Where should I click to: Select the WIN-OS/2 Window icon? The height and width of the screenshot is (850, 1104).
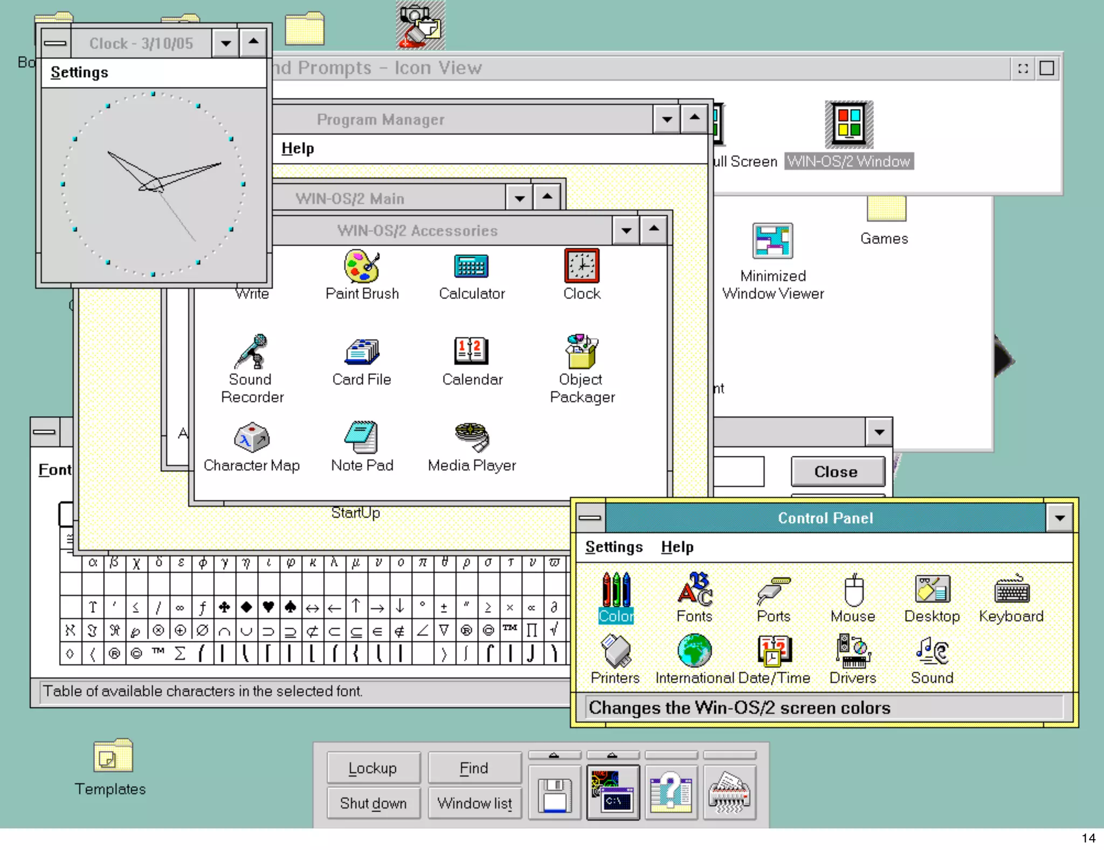(x=848, y=125)
